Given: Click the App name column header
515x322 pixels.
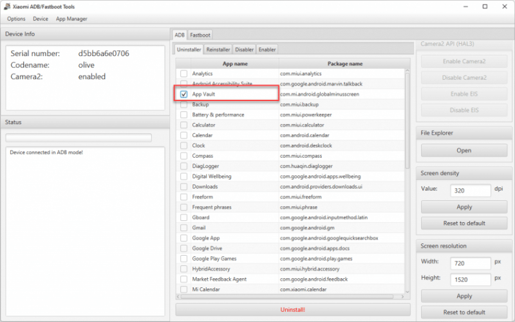Looking at the screenshot, I should [x=235, y=64].
